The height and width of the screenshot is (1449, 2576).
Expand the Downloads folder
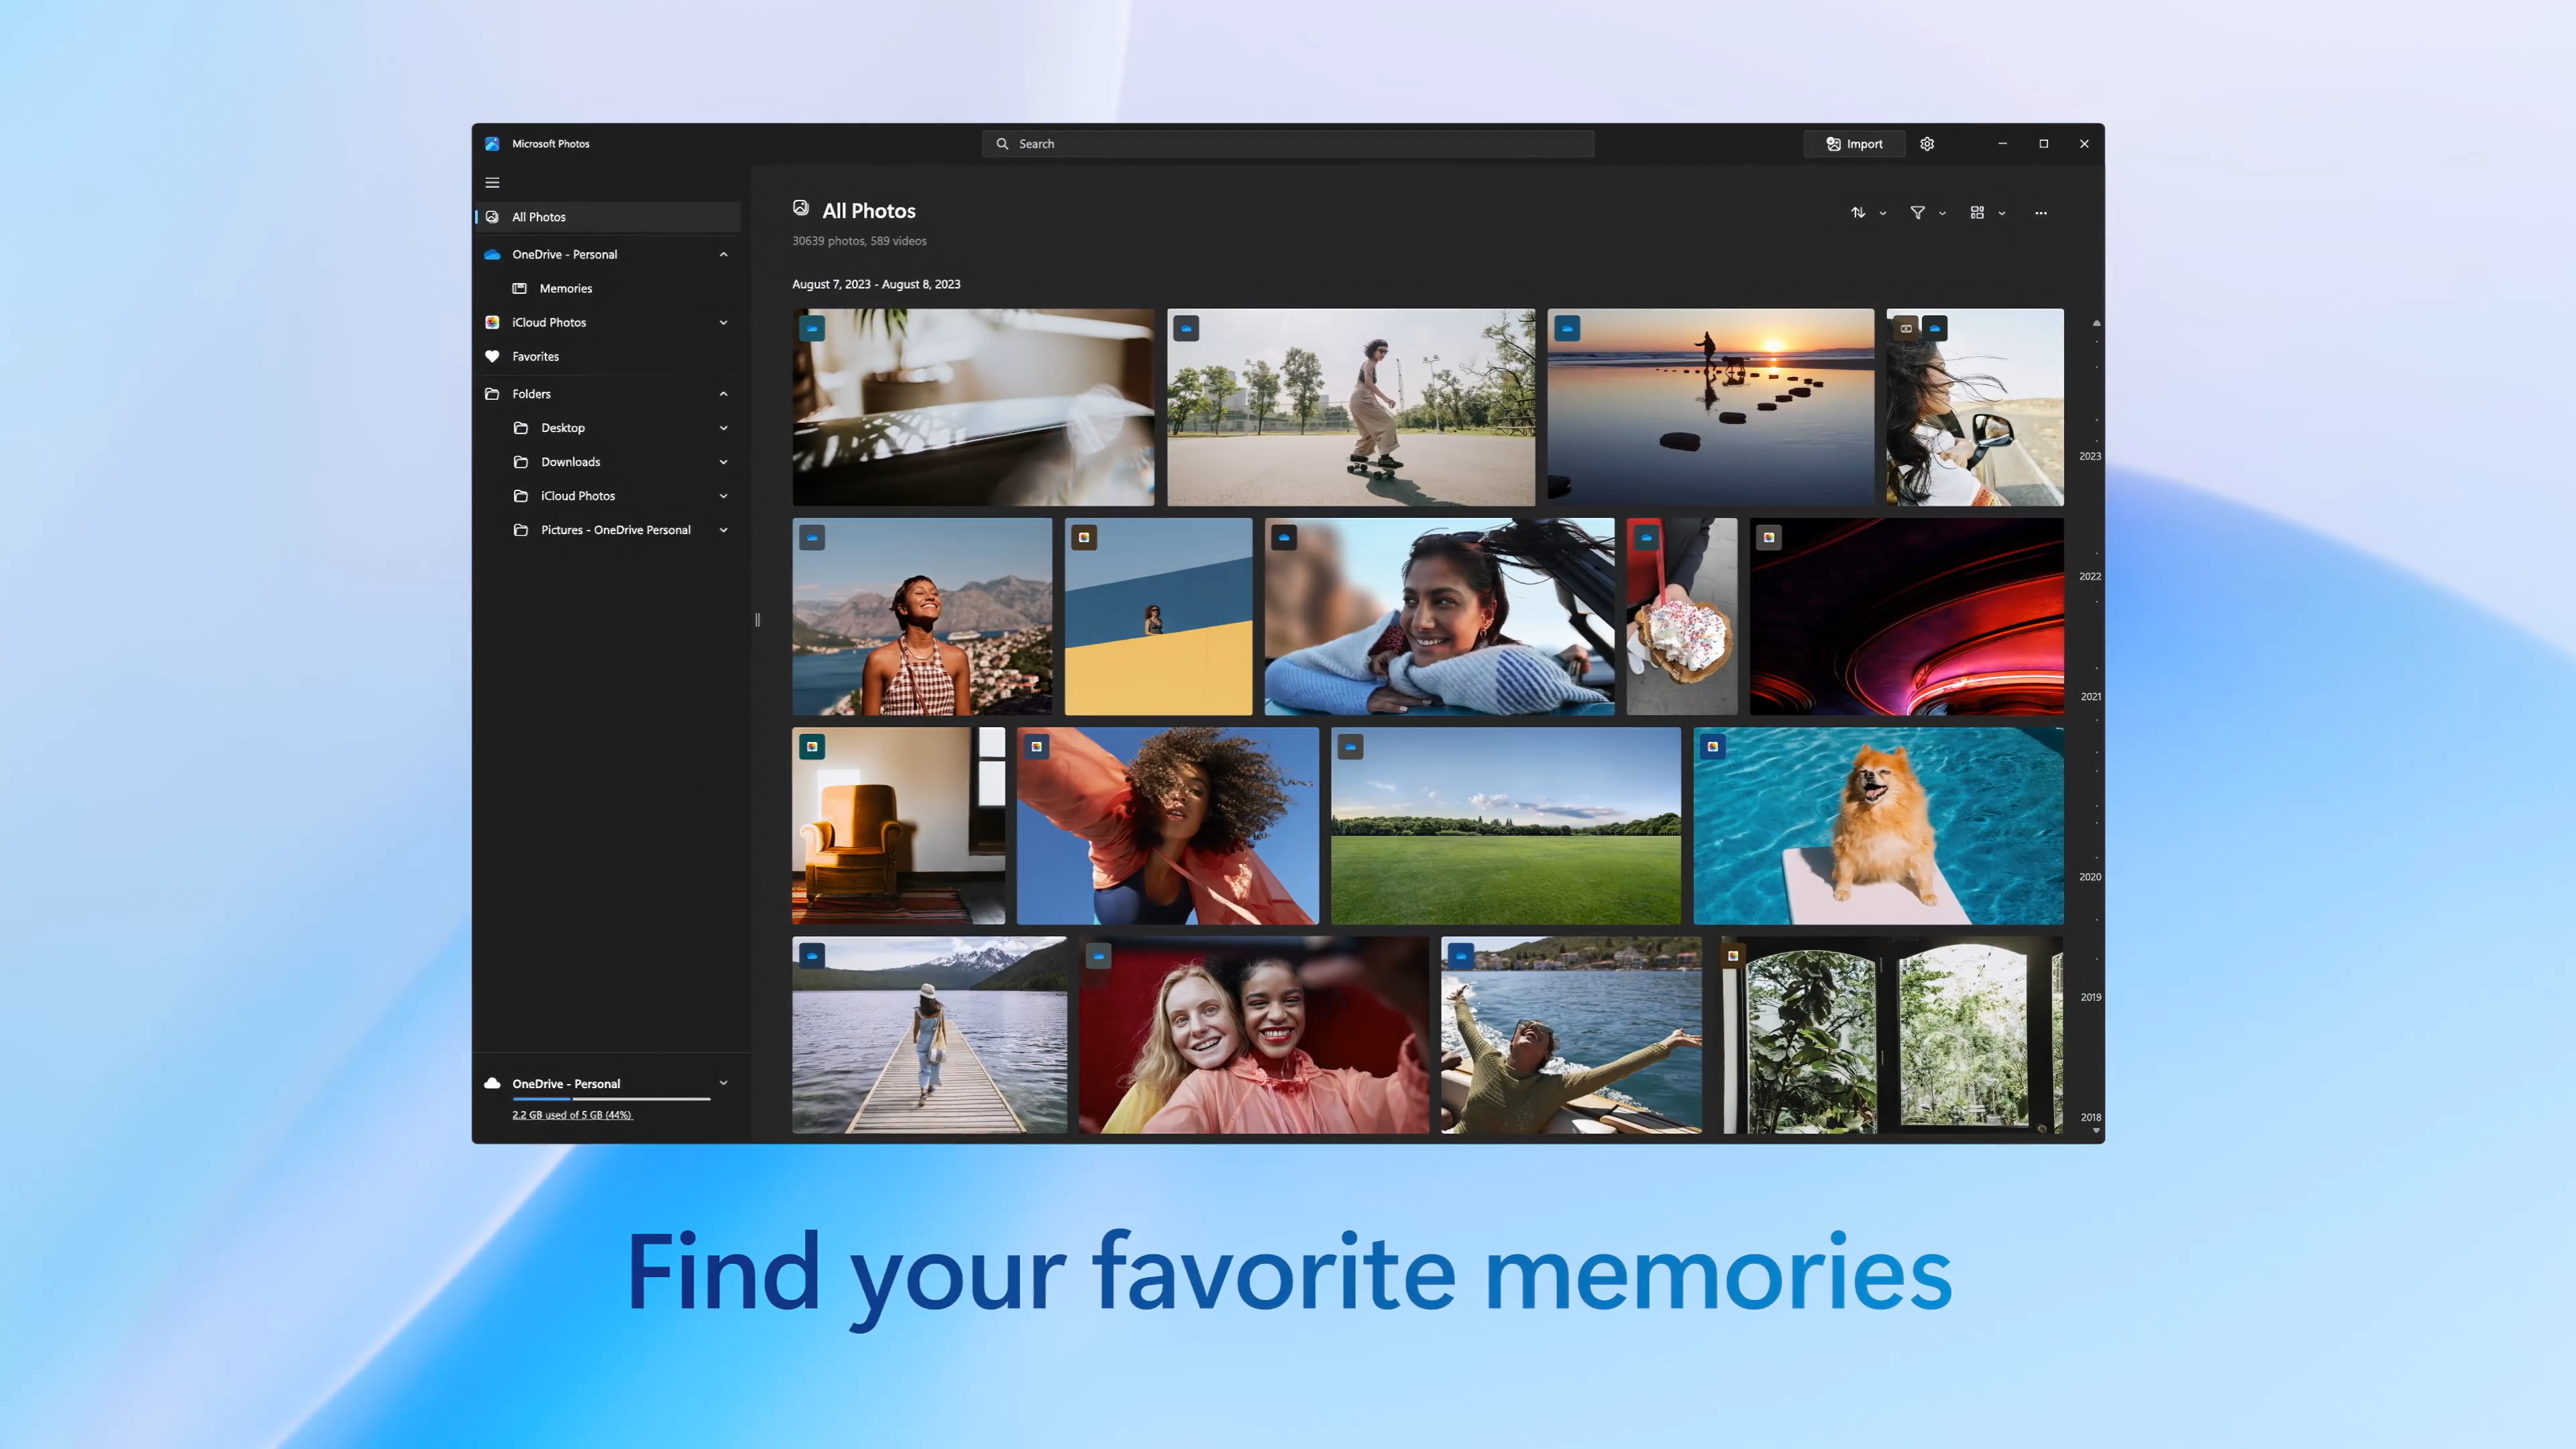[723, 462]
